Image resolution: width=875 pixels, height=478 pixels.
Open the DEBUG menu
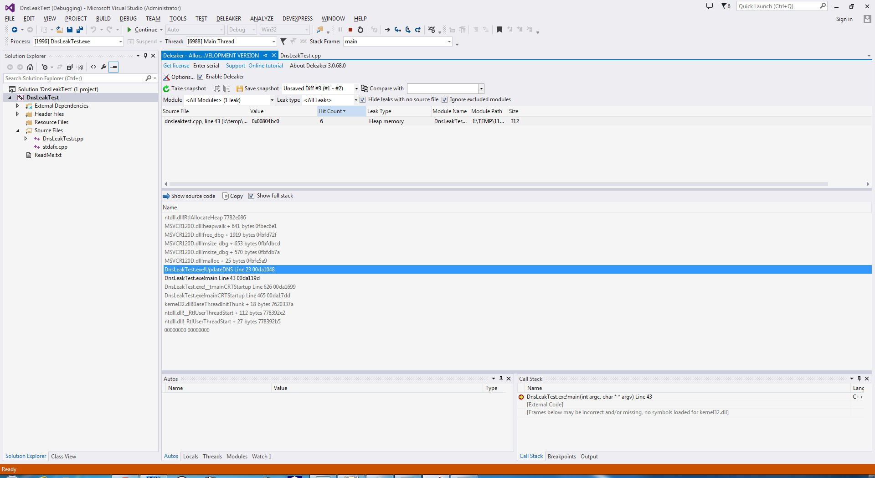[x=128, y=19]
